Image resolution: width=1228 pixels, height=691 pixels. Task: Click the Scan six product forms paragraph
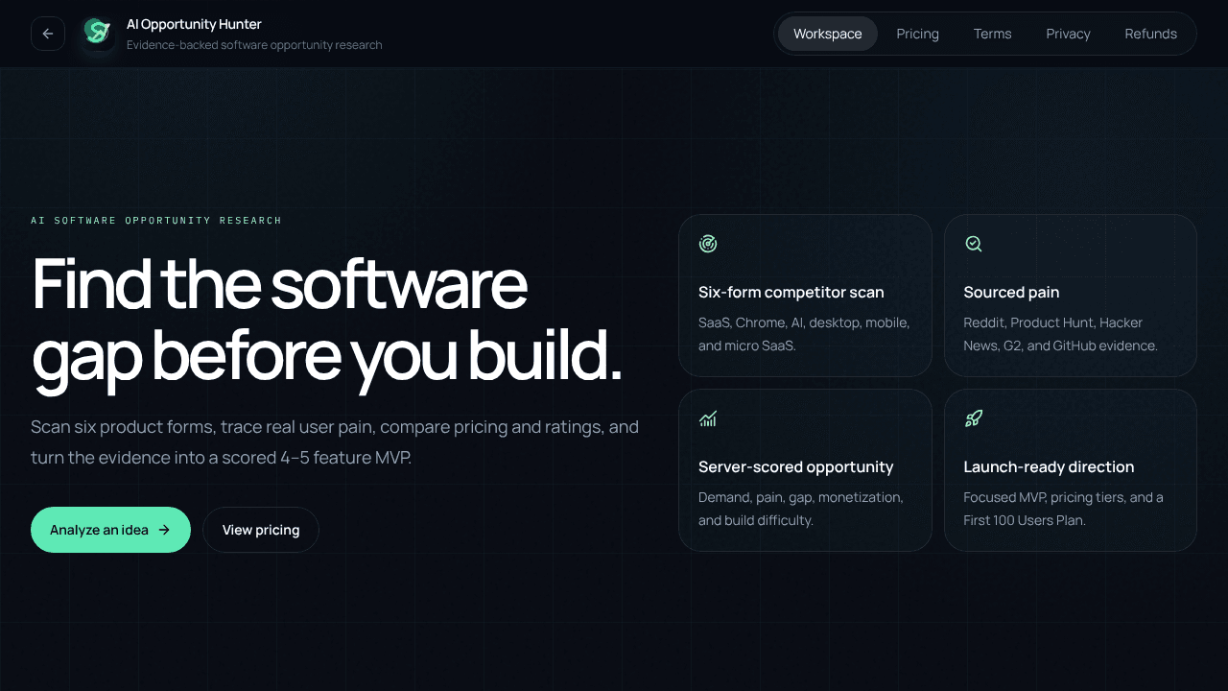(335, 442)
